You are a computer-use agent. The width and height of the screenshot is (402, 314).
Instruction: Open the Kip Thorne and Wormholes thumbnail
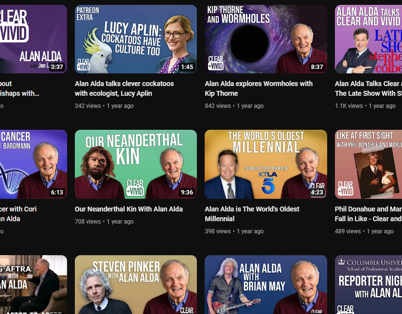(266, 39)
